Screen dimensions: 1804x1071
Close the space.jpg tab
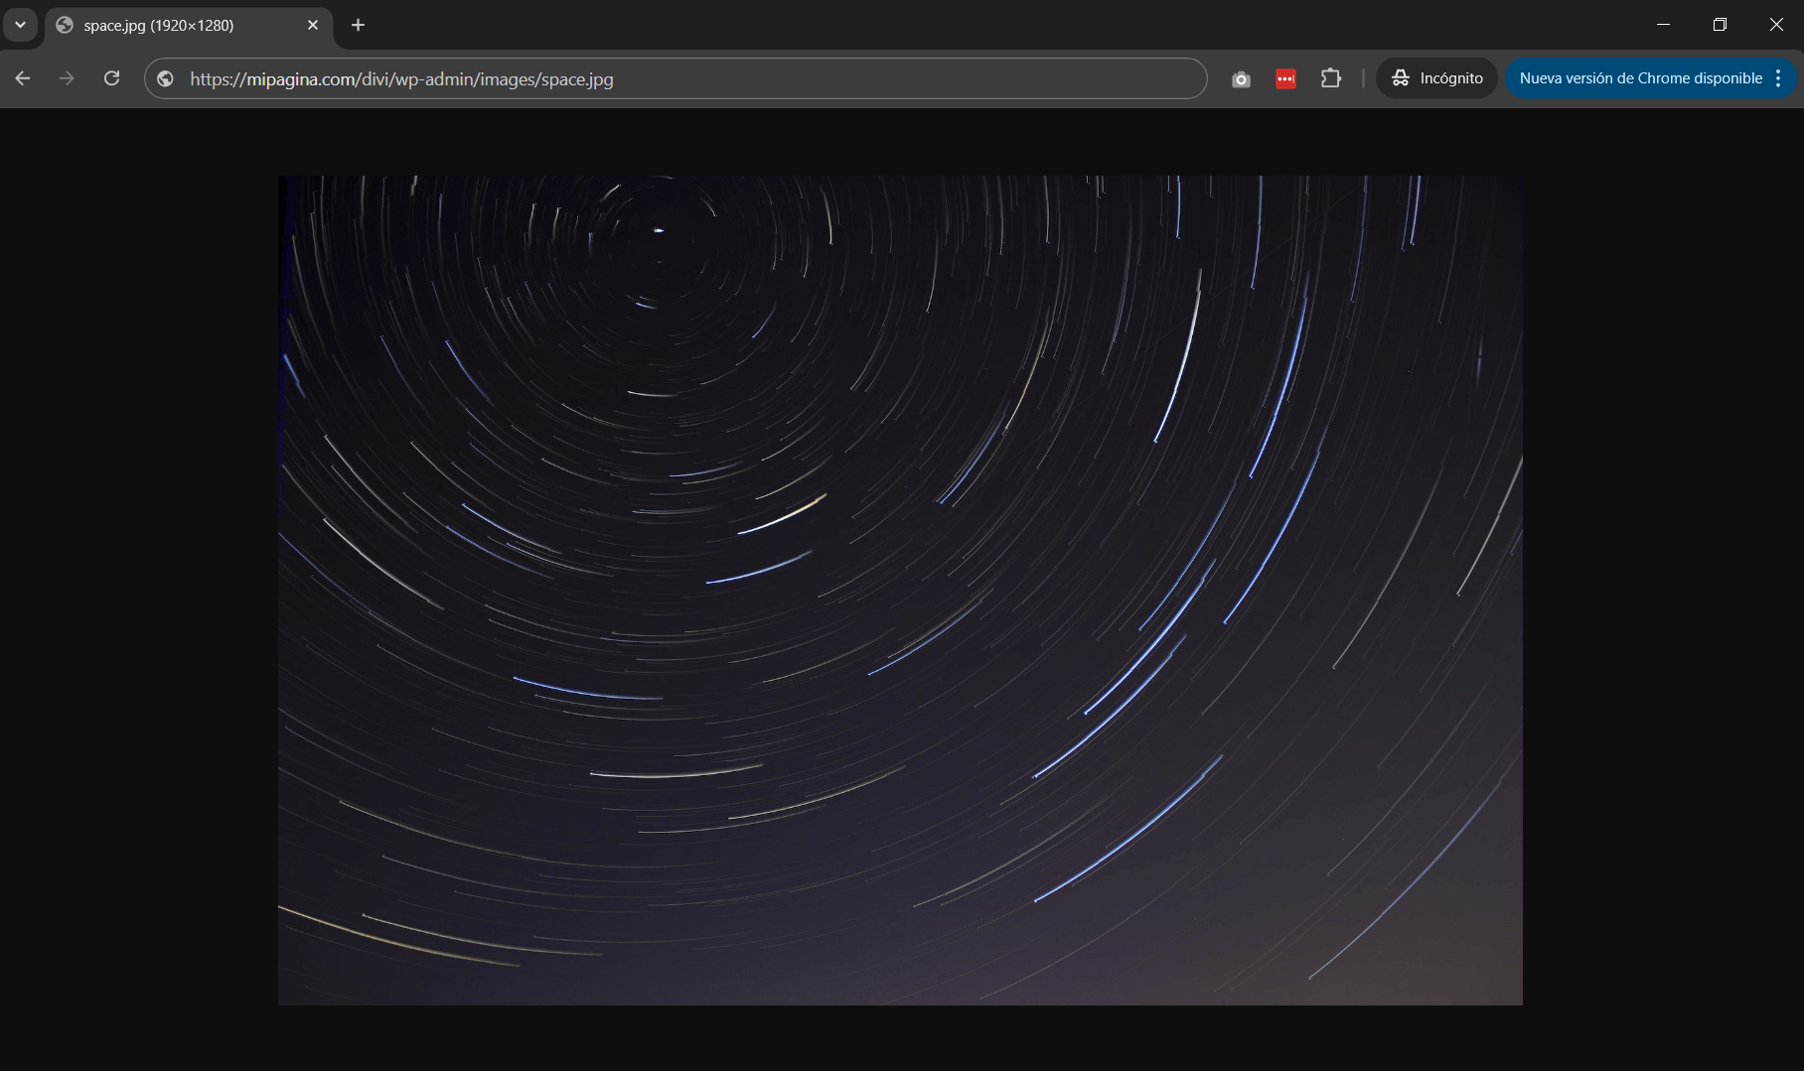click(x=313, y=25)
